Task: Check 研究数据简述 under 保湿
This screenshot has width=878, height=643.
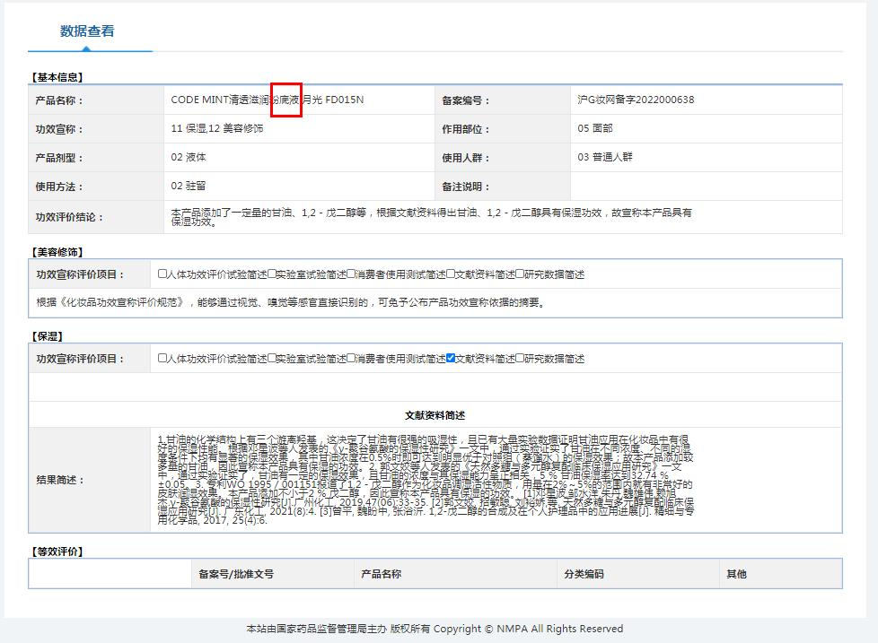Action: pyautogui.click(x=520, y=359)
